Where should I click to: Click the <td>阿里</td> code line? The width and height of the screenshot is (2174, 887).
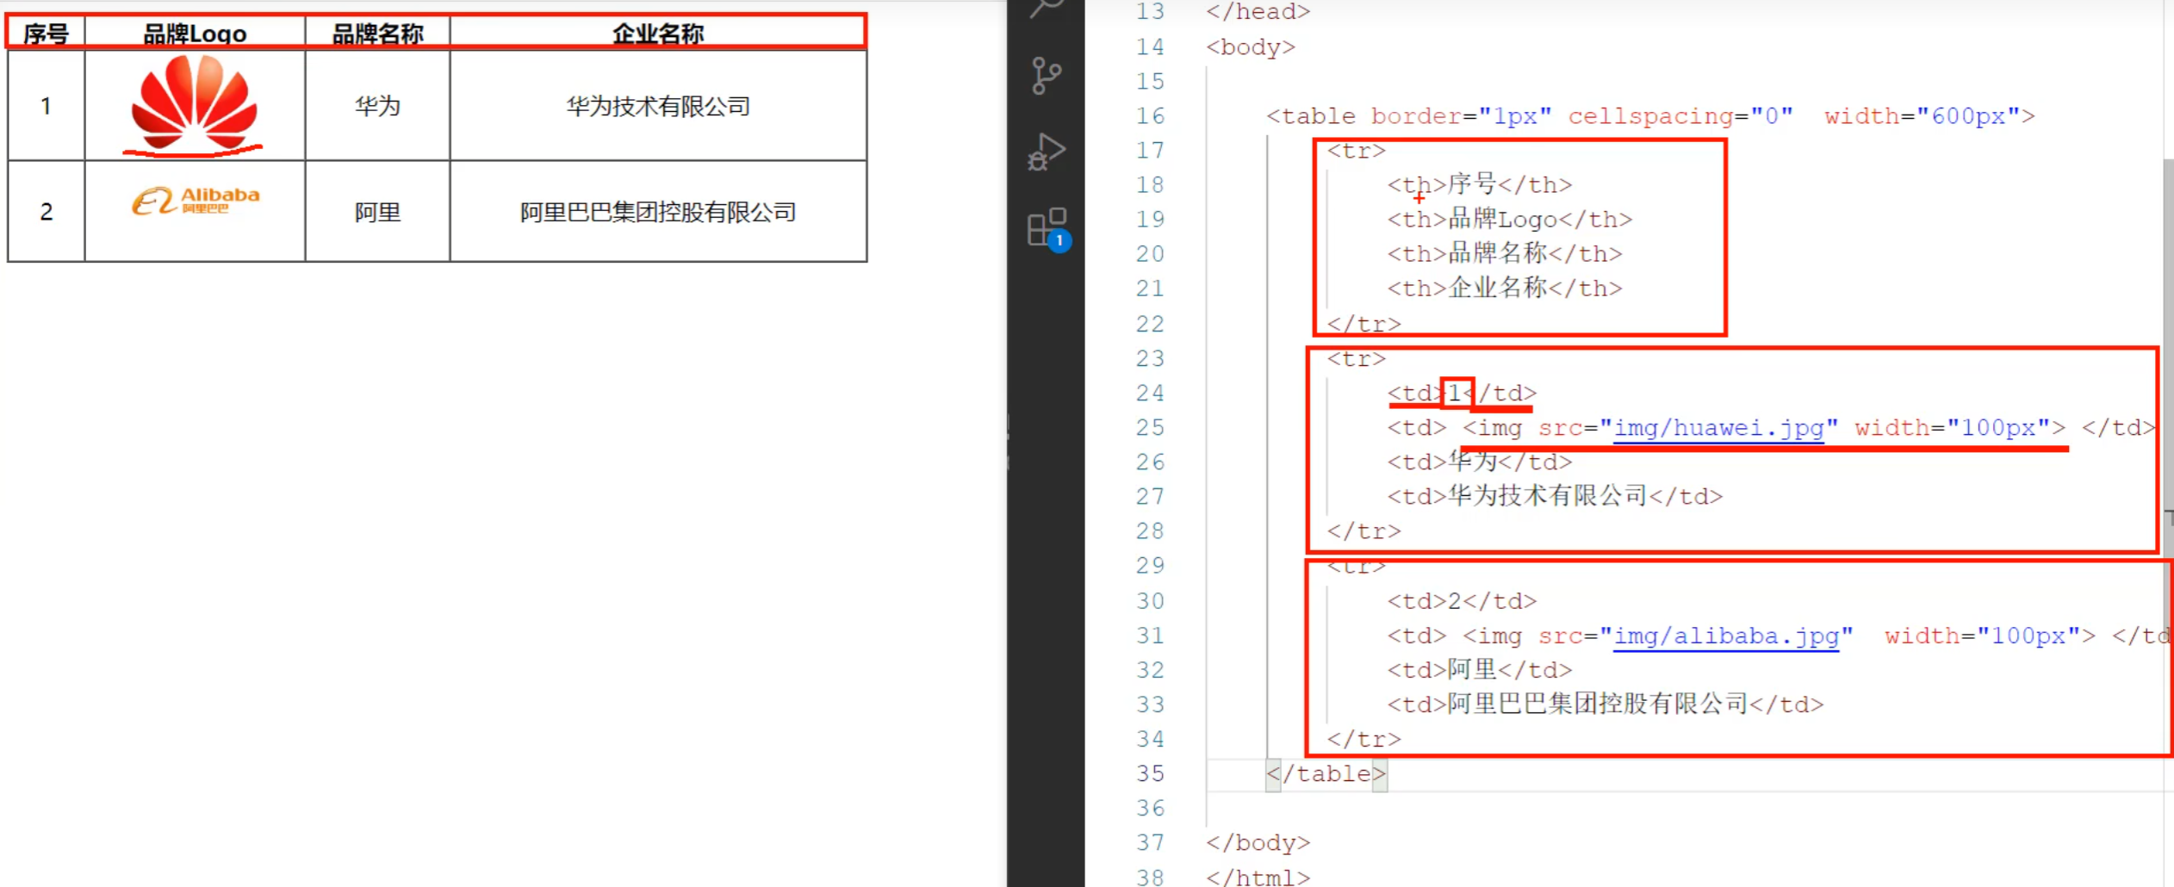1479,670
